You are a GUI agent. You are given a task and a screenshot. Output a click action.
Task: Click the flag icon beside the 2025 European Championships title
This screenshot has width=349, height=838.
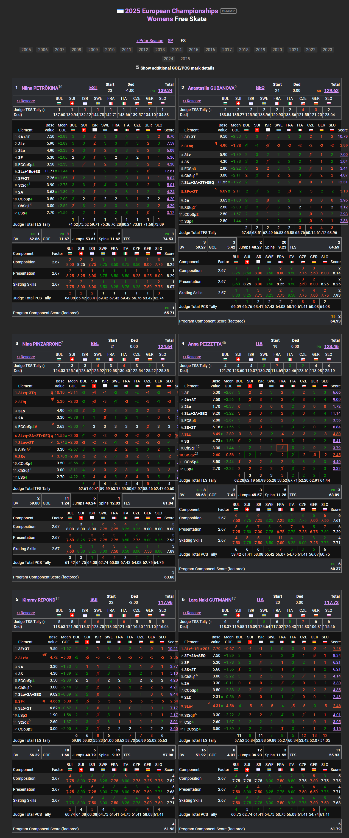click(x=120, y=11)
